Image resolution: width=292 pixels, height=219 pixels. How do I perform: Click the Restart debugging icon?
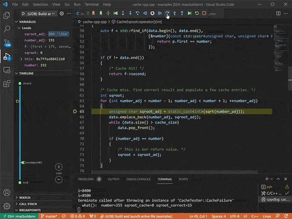tap(197, 13)
